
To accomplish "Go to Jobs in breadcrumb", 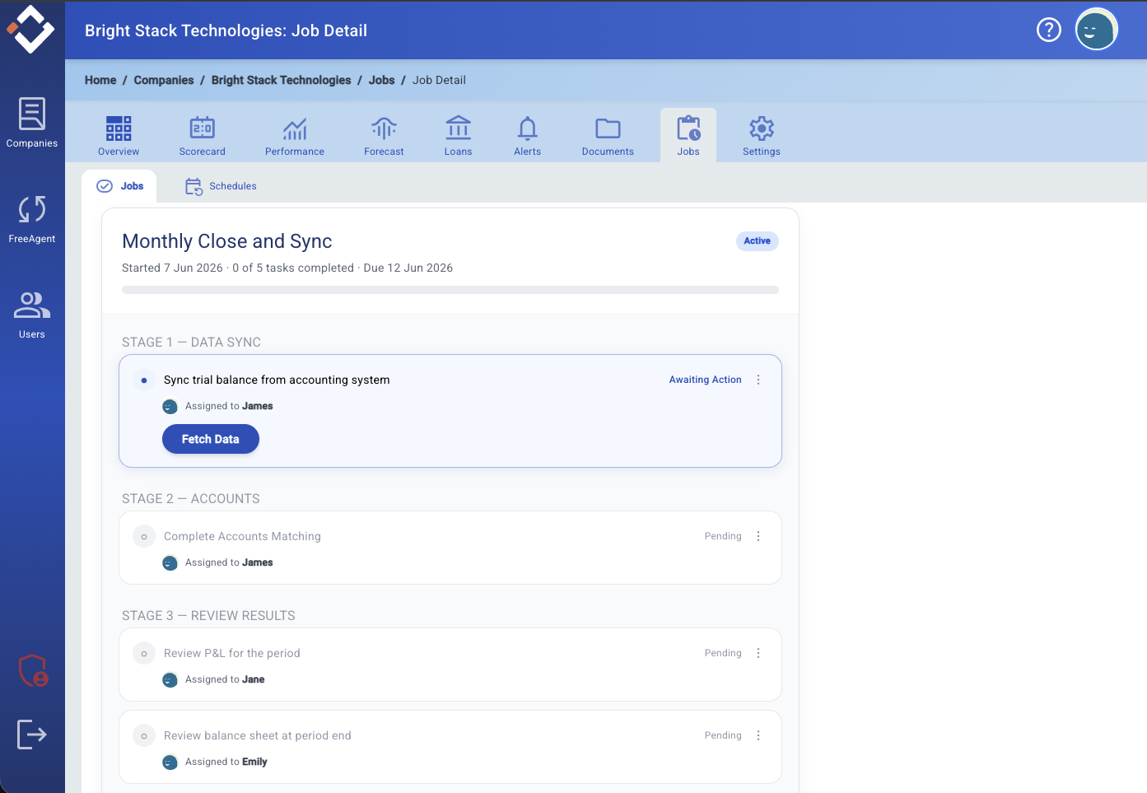I will point(381,80).
